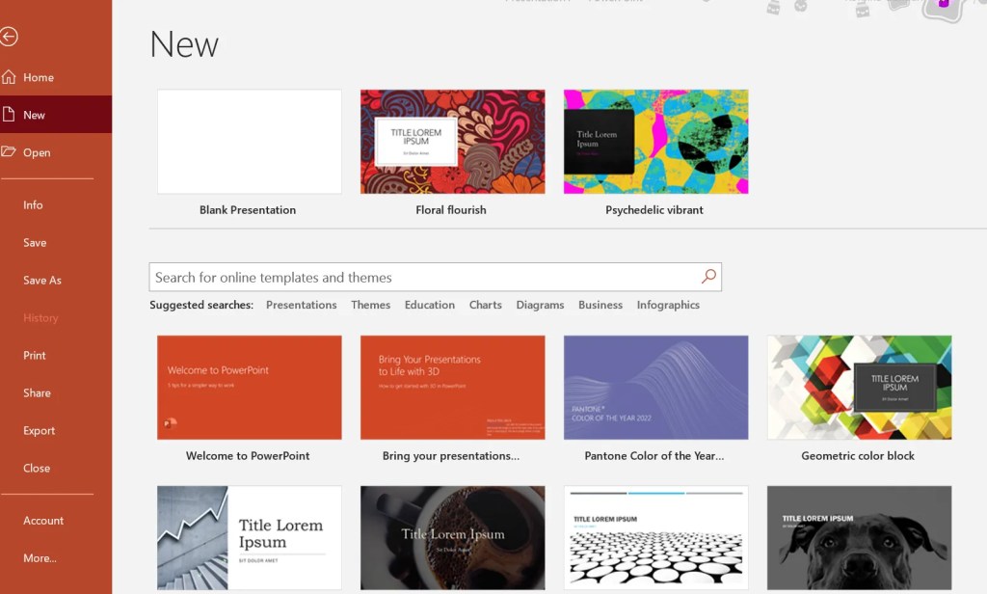This screenshot has height=594, width=987.
Task: Open the Print page
Action: point(35,355)
